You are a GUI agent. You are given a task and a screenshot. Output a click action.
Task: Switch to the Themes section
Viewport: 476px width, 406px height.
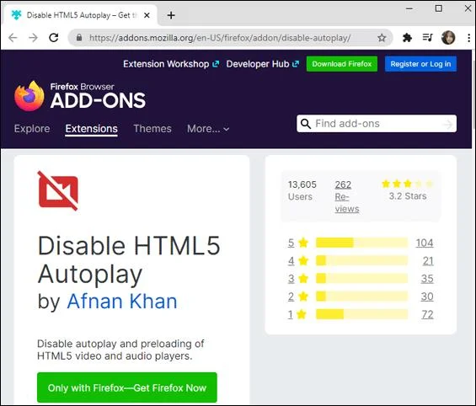coord(152,129)
